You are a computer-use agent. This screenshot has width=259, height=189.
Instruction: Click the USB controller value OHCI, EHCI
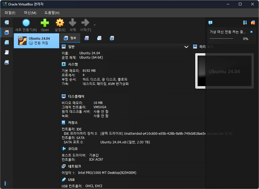[94, 186]
